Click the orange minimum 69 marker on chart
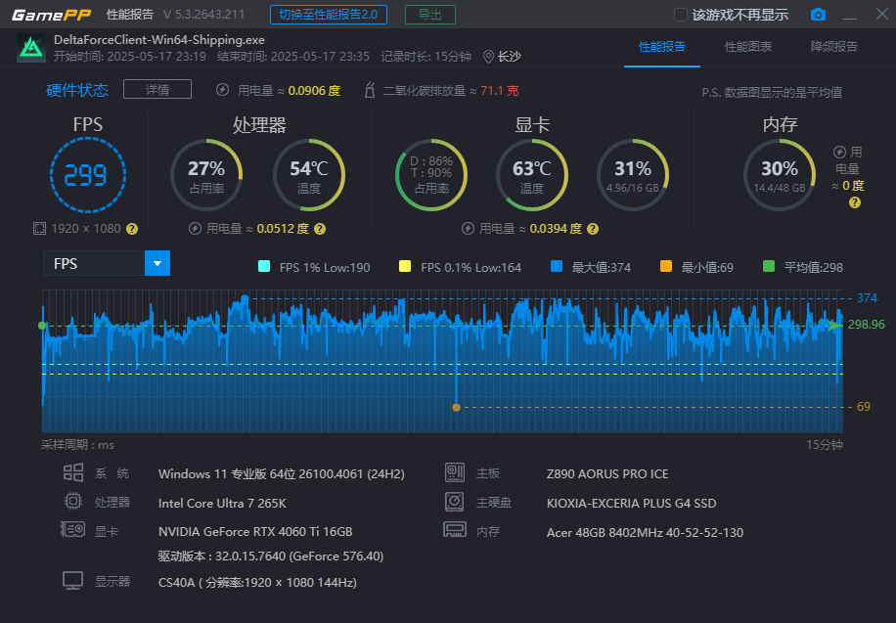 coord(456,408)
